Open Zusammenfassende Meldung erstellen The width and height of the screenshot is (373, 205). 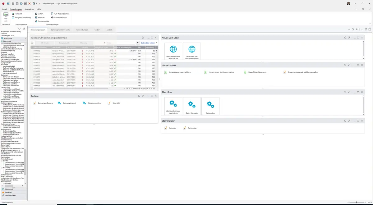tap(301, 72)
